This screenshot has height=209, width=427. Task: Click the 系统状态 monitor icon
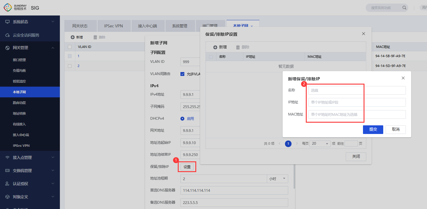tap(7, 22)
